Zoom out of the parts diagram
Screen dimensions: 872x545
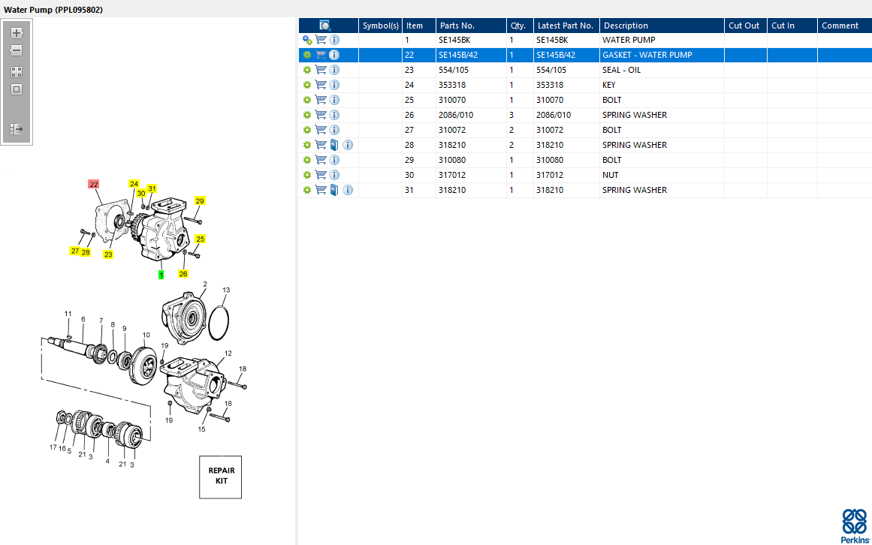click(16, 50)
